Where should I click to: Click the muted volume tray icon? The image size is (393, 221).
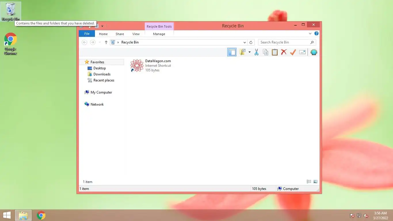tap(366, 216)
